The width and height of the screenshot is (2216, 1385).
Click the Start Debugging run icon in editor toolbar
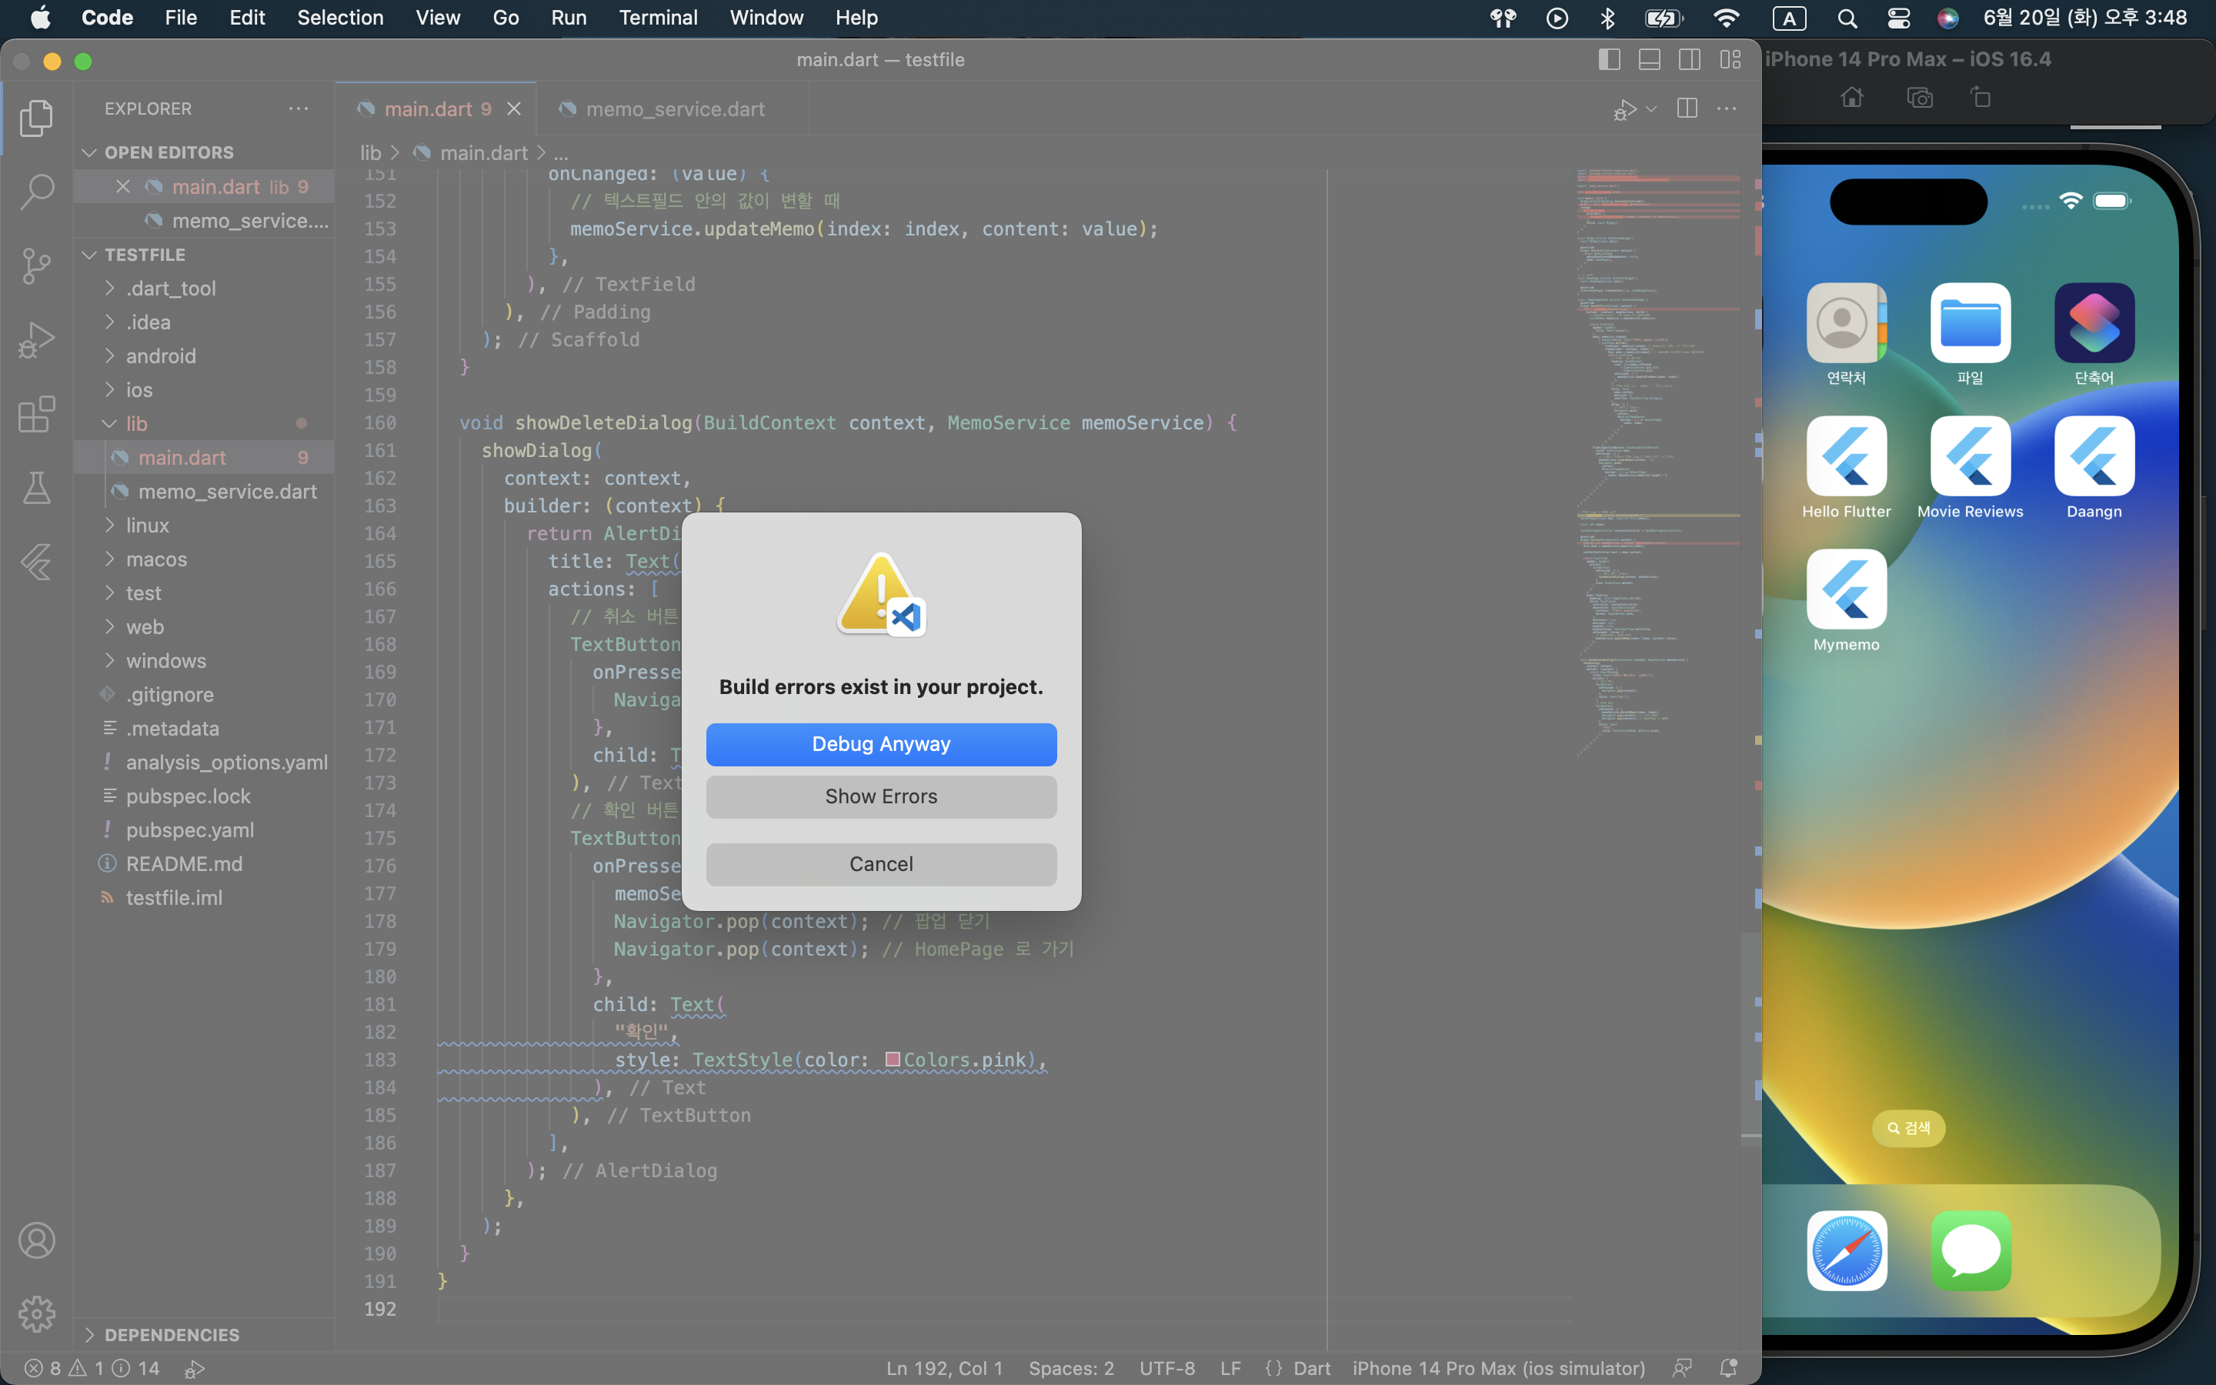[1624, 109]
